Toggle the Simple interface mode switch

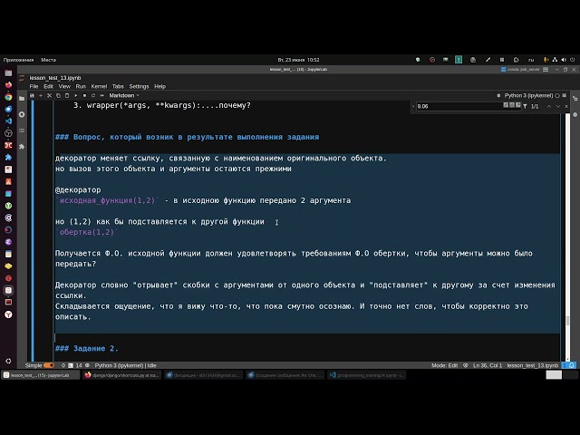click(x=49, y=365)
